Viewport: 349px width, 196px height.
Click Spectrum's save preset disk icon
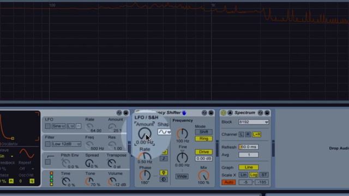coord(267,113)
